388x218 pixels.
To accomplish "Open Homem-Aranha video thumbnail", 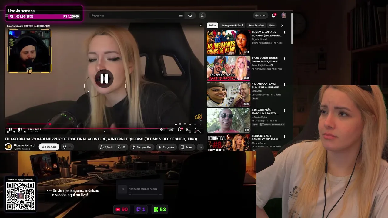I will click(229, 42).
